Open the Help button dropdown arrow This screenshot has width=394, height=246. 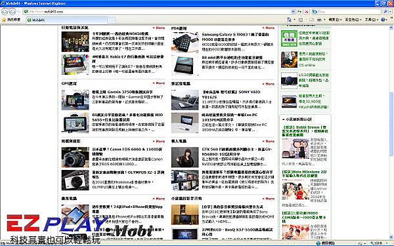(x=387, y=20)
